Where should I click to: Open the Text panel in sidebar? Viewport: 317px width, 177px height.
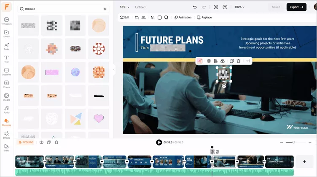pos(6,59)
